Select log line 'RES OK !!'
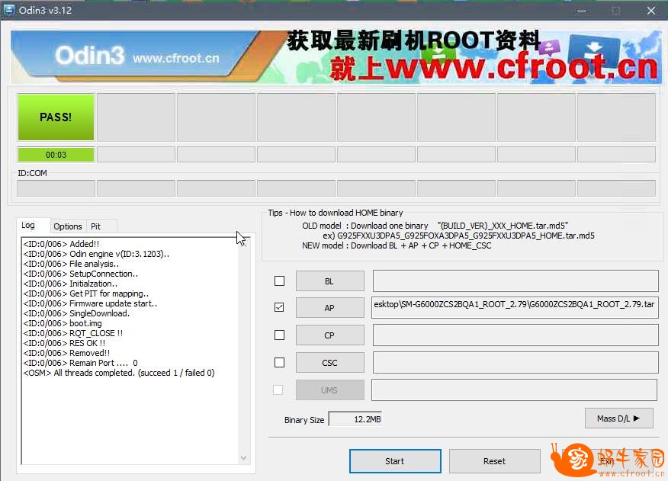This screenshot has width=668, height=481. pos(64,343)
